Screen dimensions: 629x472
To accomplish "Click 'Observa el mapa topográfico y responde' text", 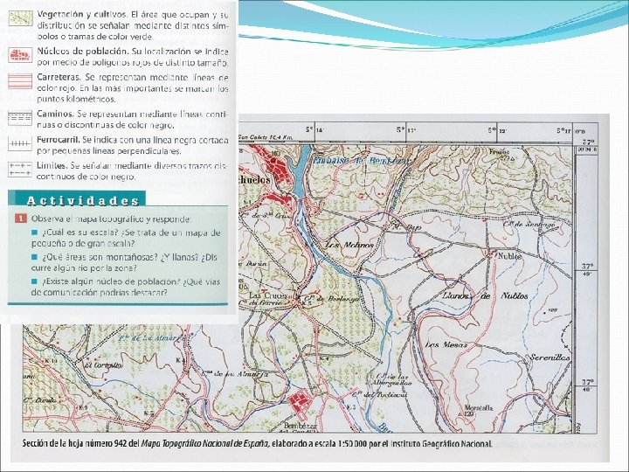I will point(111,219).
